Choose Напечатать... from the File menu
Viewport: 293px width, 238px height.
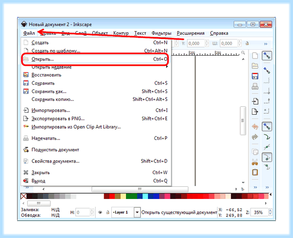96,139
